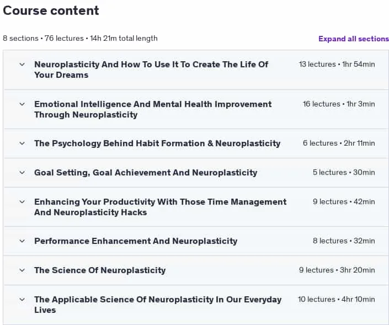Select Performance Enhancement And Neuroplasticity title
The image size is (389, 325).
(x=136, y=241)
